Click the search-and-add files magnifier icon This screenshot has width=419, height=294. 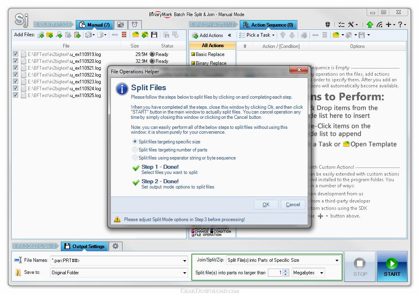tap(59, 35)
